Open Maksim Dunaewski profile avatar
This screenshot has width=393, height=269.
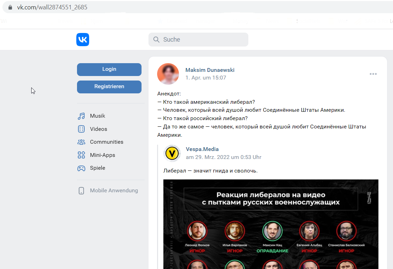(168, 74)
